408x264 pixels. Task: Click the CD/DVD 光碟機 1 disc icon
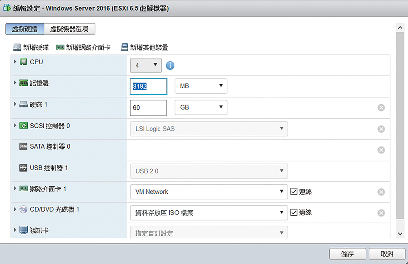click(x=23, y=209)
